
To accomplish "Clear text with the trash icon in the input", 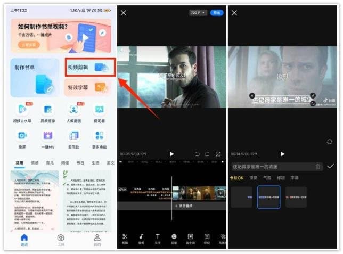I will tap(318, 167).
